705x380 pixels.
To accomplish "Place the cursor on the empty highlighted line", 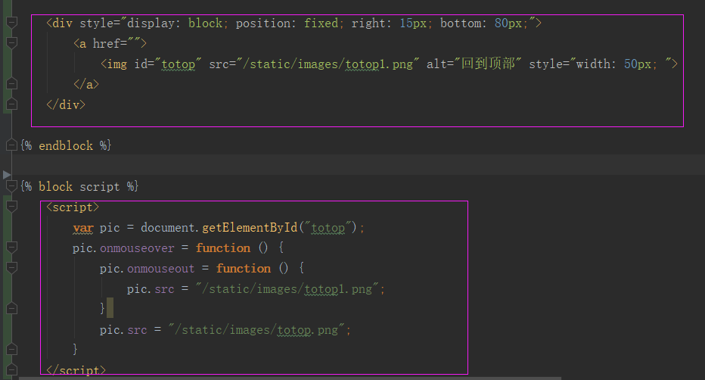I will point(303,165).
